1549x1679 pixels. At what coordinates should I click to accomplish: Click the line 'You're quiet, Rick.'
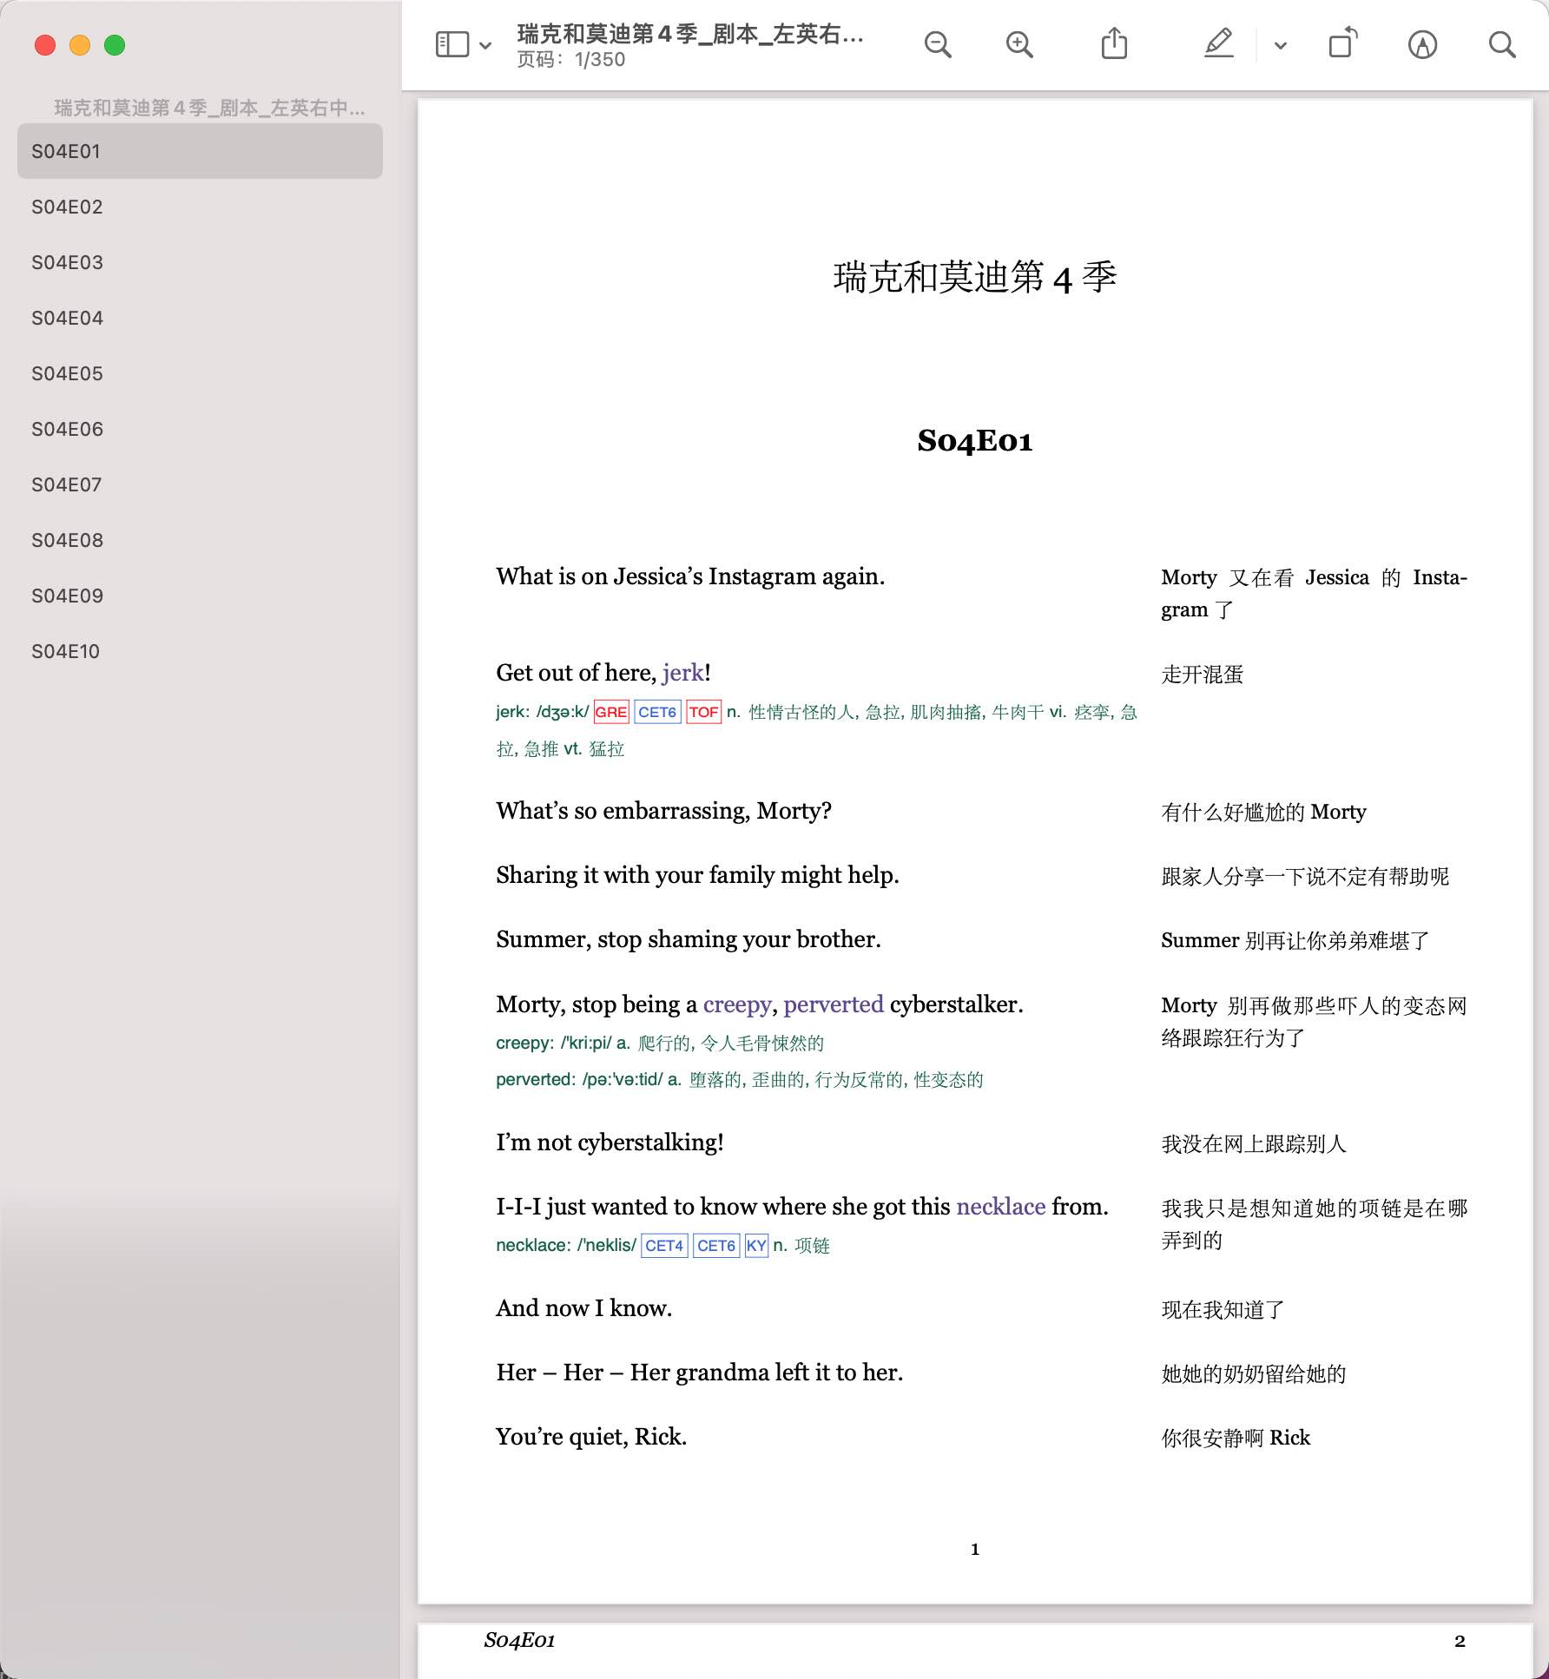591,1437
